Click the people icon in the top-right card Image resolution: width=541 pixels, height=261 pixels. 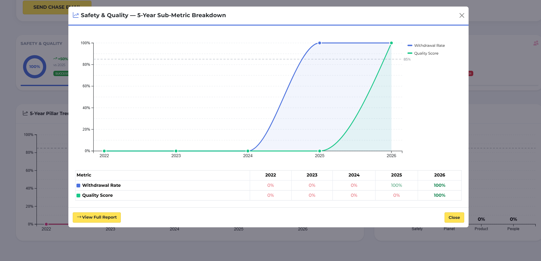(536, 43)
